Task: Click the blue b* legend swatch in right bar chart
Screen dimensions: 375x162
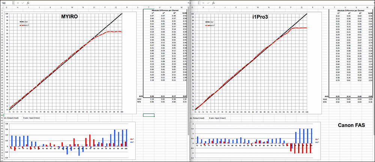Action: pyautogui.click(x=316, y=142)
